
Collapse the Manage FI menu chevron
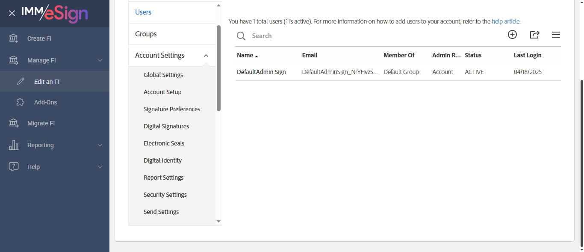click(x=100, y=60)
